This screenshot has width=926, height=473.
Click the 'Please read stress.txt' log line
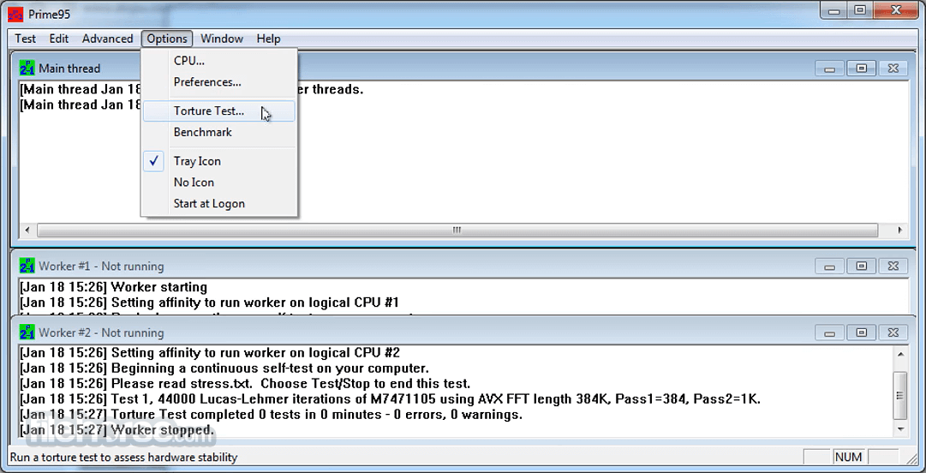tap(245, 384)
